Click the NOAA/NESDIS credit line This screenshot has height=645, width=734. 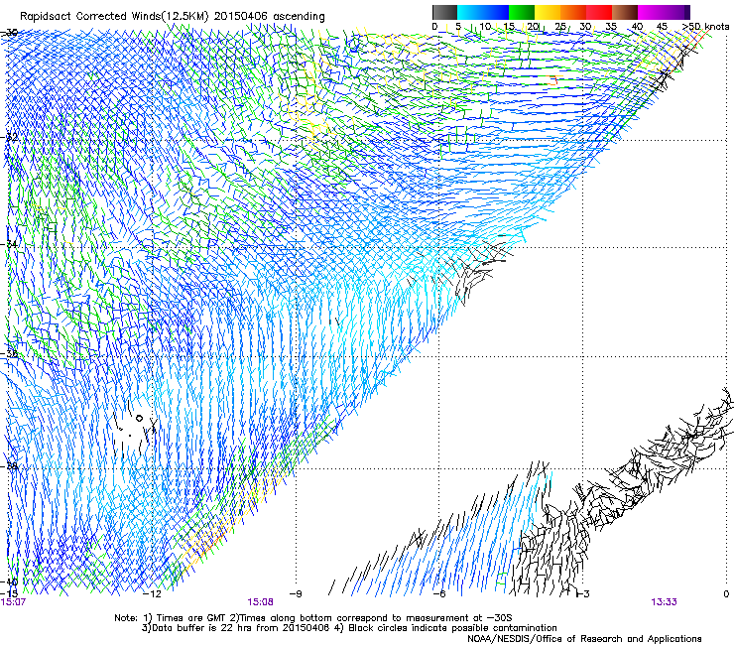584,639
